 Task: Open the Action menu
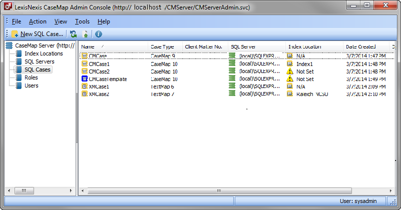[x=38, y=21]
